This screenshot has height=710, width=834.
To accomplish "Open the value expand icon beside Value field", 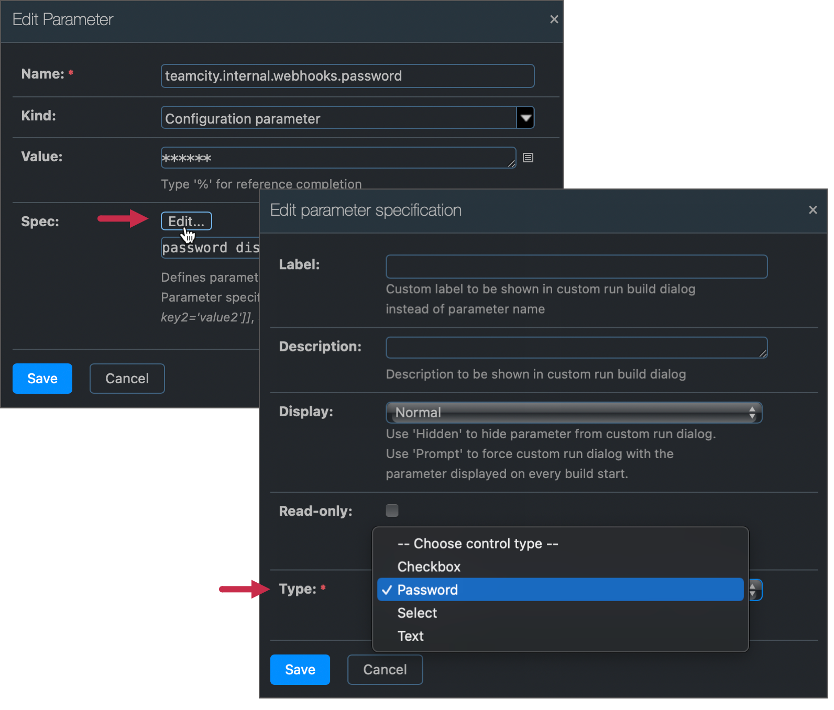I will pyautogui.click(x=528, y=158).
